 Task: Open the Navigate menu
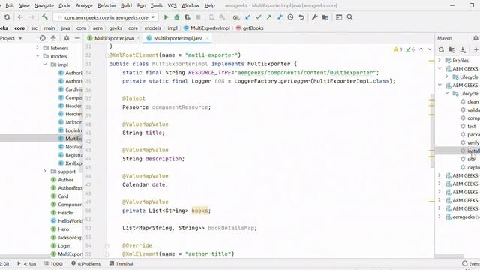(44, 5)
